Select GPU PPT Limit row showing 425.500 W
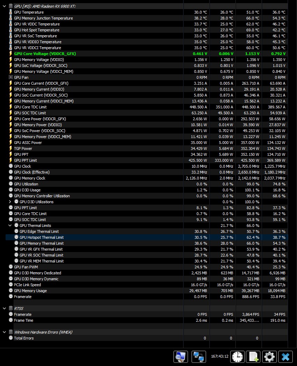The image size is (297, 366). [x=147, y=160]
